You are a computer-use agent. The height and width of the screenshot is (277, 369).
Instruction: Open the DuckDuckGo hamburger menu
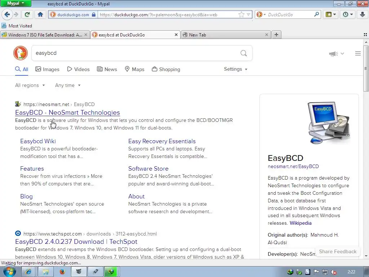pos(358,53)
